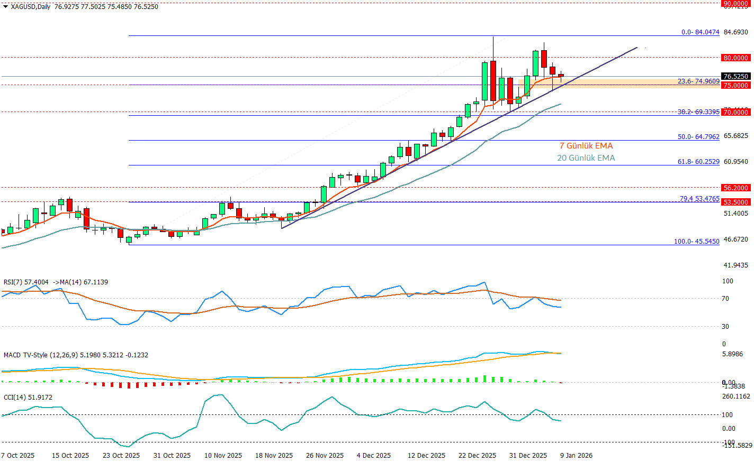Click the Fibonacci 100.0- 45.5450 label
Screen dimensions: 754x462
click(x=696, y=242)
